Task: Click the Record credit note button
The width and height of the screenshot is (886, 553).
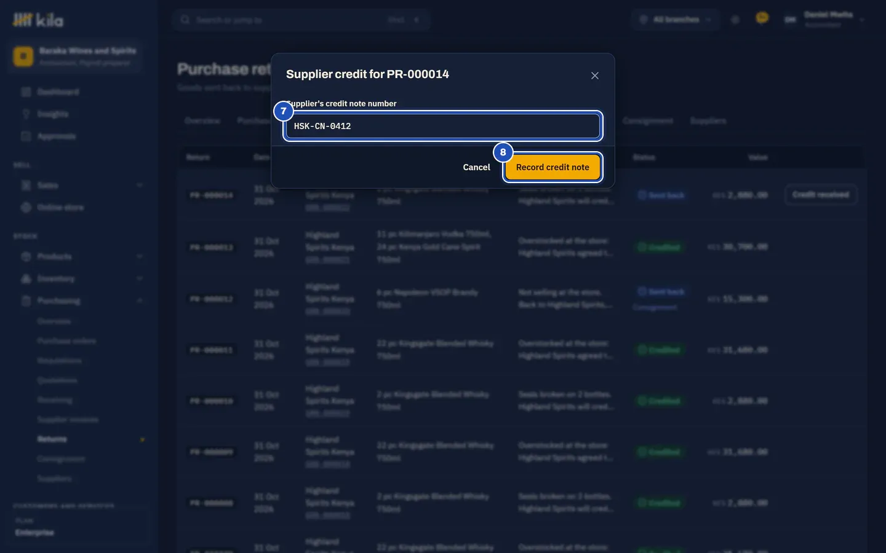Action: tap(553, 167)
